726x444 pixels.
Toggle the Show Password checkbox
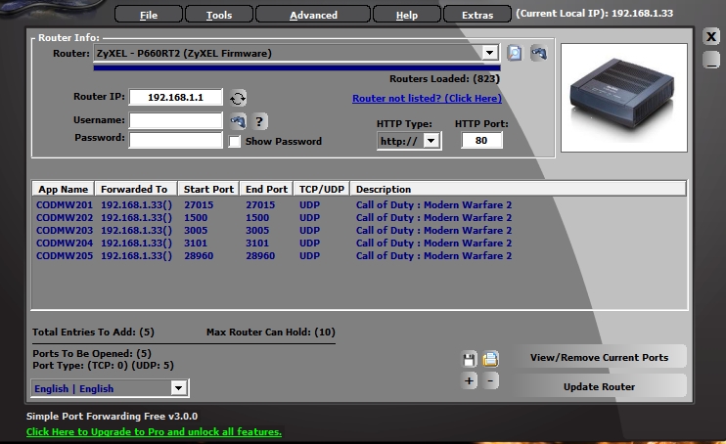[234, 141]
